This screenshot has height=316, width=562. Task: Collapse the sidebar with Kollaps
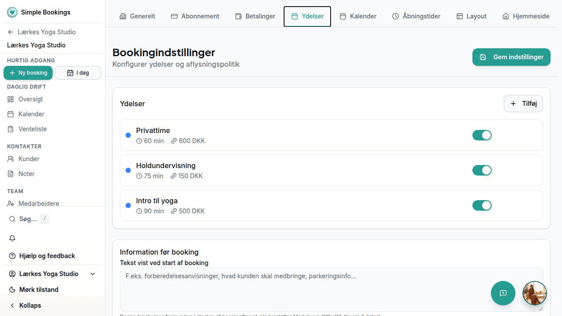coord(52,305)
